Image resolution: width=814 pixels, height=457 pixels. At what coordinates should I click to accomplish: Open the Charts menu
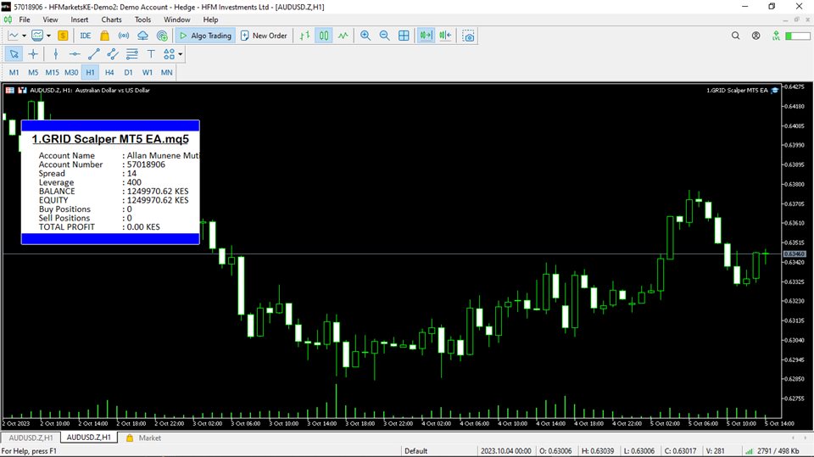tap(112, 20)
